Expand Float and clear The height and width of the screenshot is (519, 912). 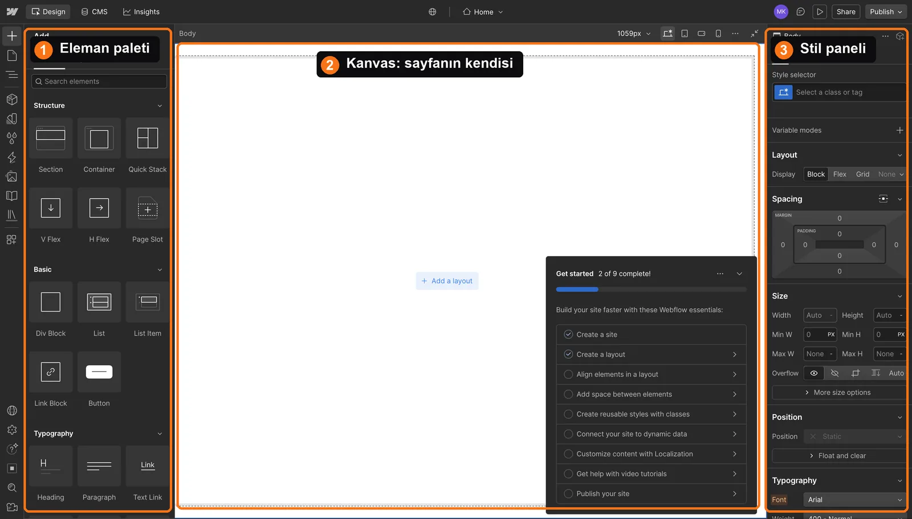click(838, 456)
